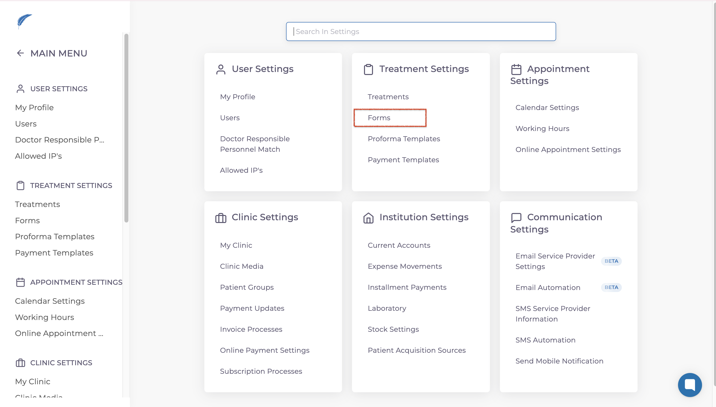
Task: Open Email Automation settings
Action: [548, 287]
